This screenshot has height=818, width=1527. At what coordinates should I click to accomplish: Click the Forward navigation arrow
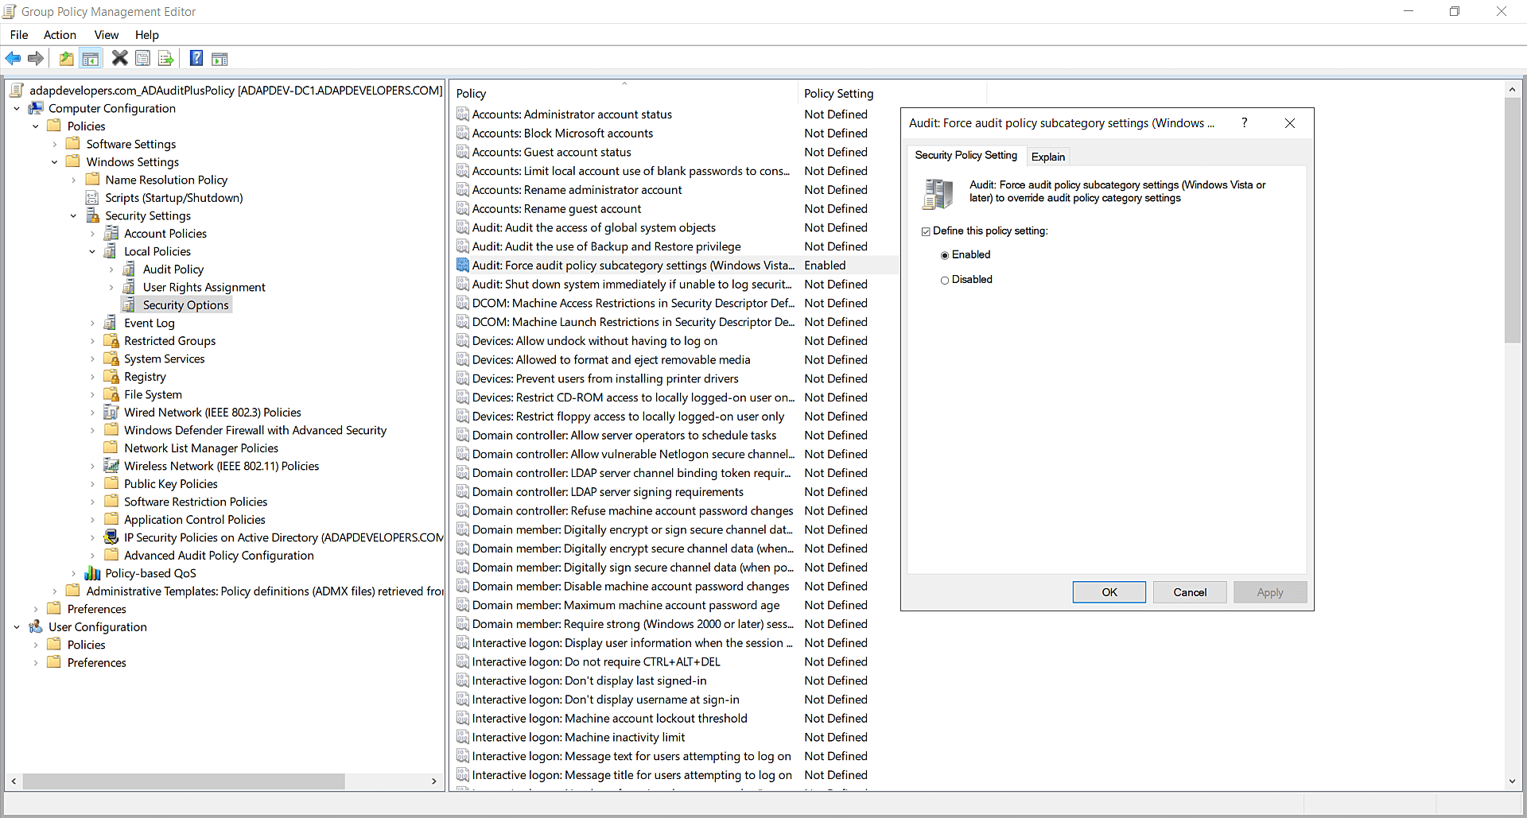[36, 58]
